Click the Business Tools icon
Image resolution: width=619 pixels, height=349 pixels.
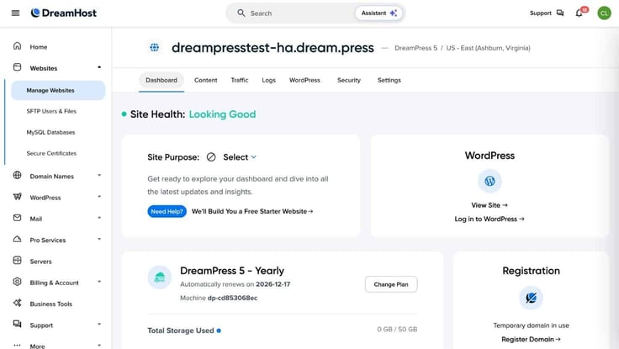tap(18, 304)
